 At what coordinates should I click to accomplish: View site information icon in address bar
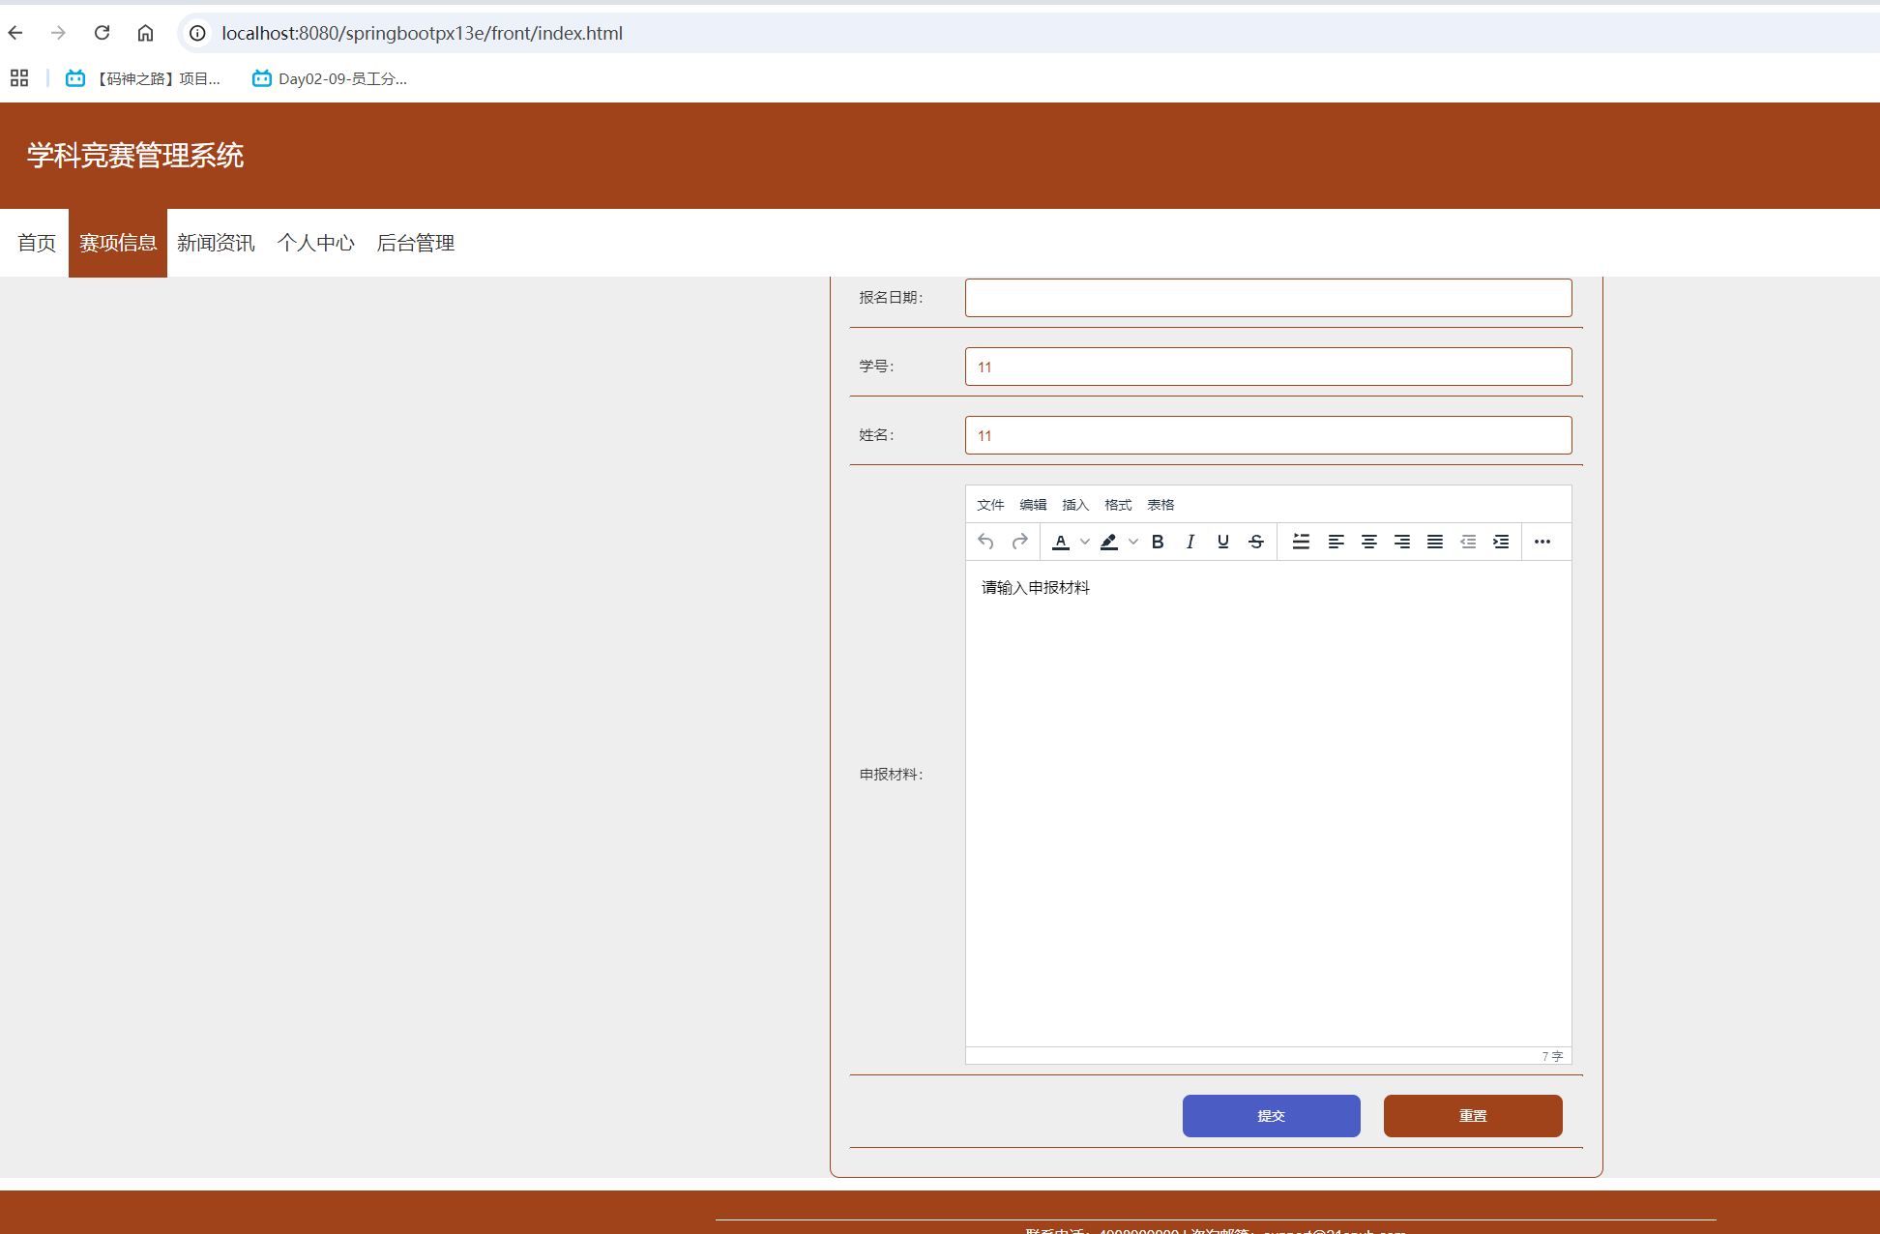pyautogui.click(x=197, y=33)
